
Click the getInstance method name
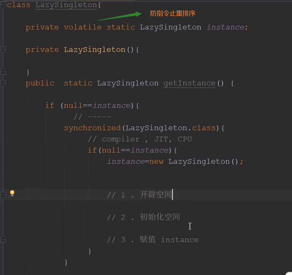189,83
